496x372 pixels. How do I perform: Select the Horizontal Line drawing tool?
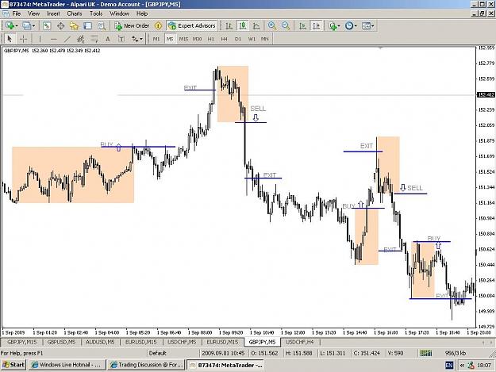pos(54,39)
